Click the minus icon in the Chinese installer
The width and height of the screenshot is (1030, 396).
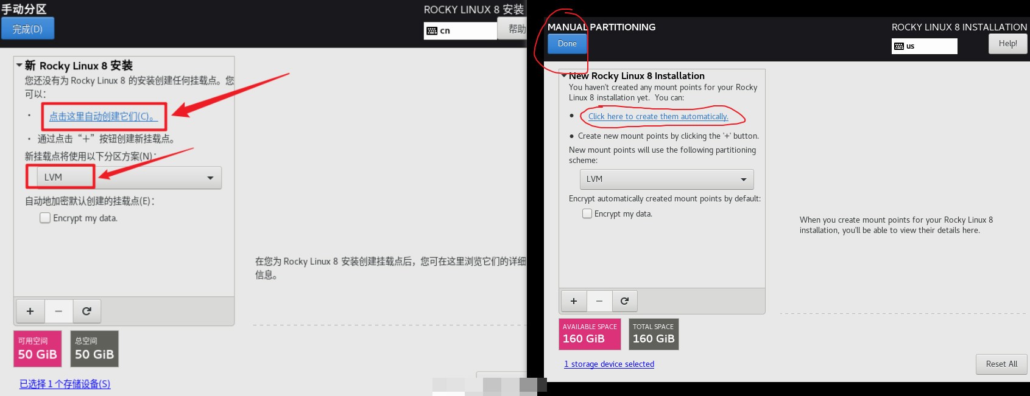(58, 311)
